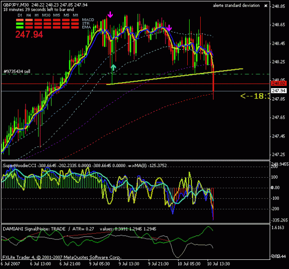The height and width of the screenshot is (269, 289).
Task: Click the 10 Jul 05:30 time label
Action: pyautogui.click(x=189, y=264)
